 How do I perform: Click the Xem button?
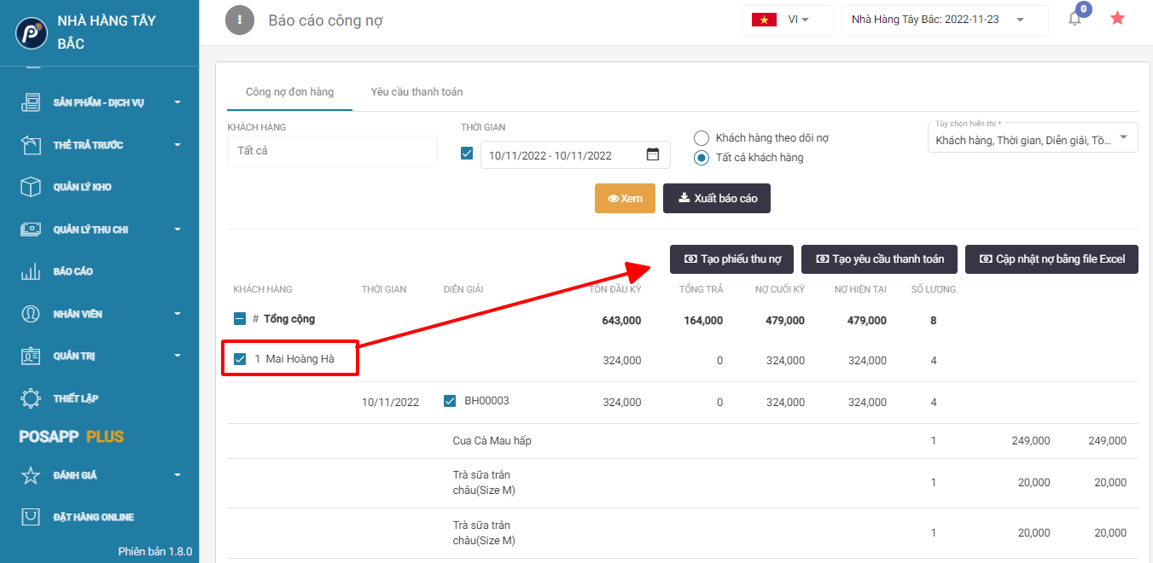tap(625, 198)
